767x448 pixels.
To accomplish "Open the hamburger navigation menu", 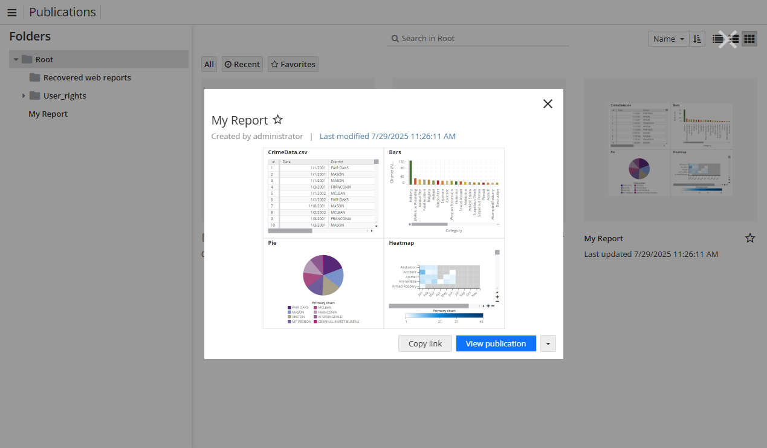I will tap(11, 12).
